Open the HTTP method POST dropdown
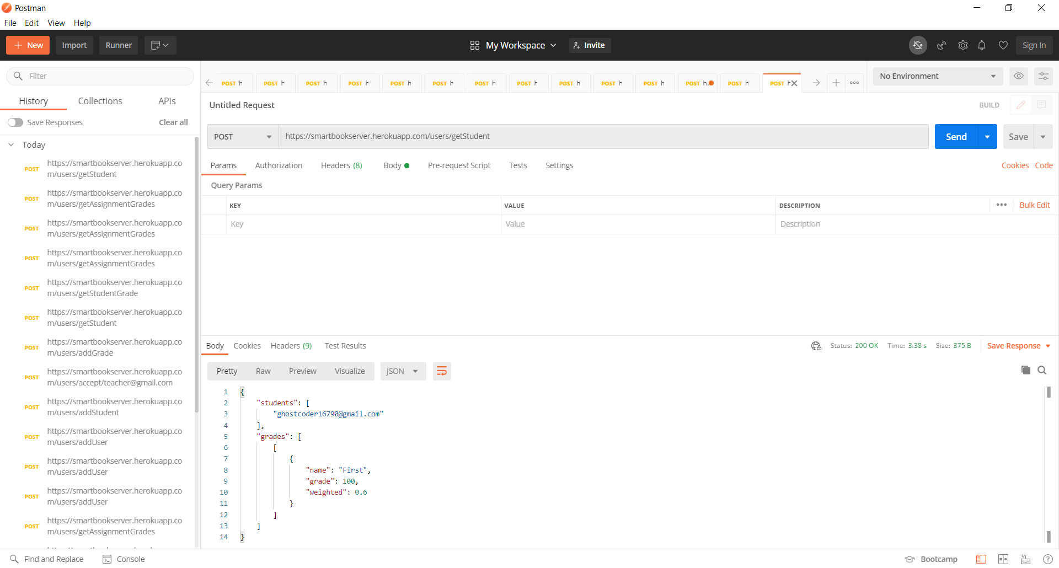 pyautogui.click(x=243, y=137)
